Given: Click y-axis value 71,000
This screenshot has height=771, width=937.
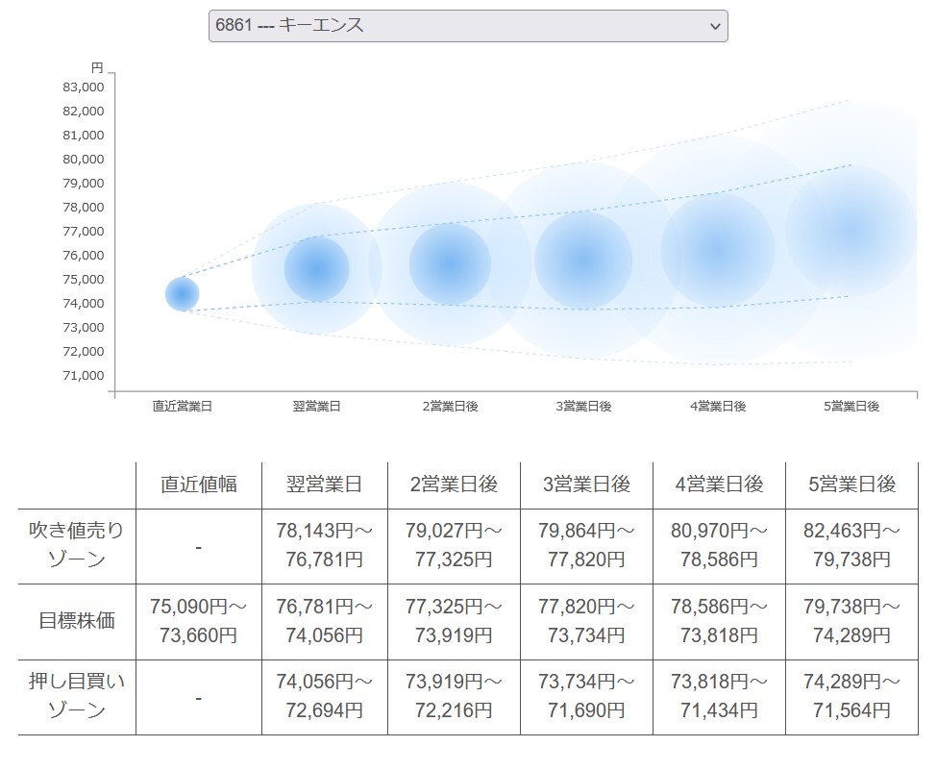Looking at the screenshot, I should point(83,375).
